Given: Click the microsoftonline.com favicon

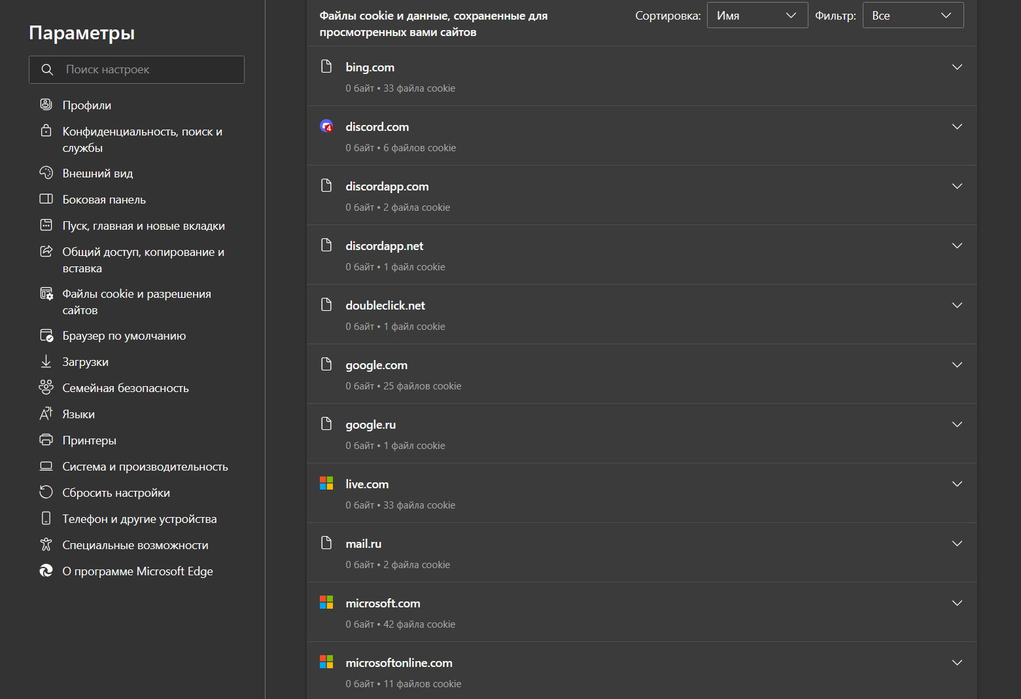Looking at the screenshot, I should [x=326, y=662].
